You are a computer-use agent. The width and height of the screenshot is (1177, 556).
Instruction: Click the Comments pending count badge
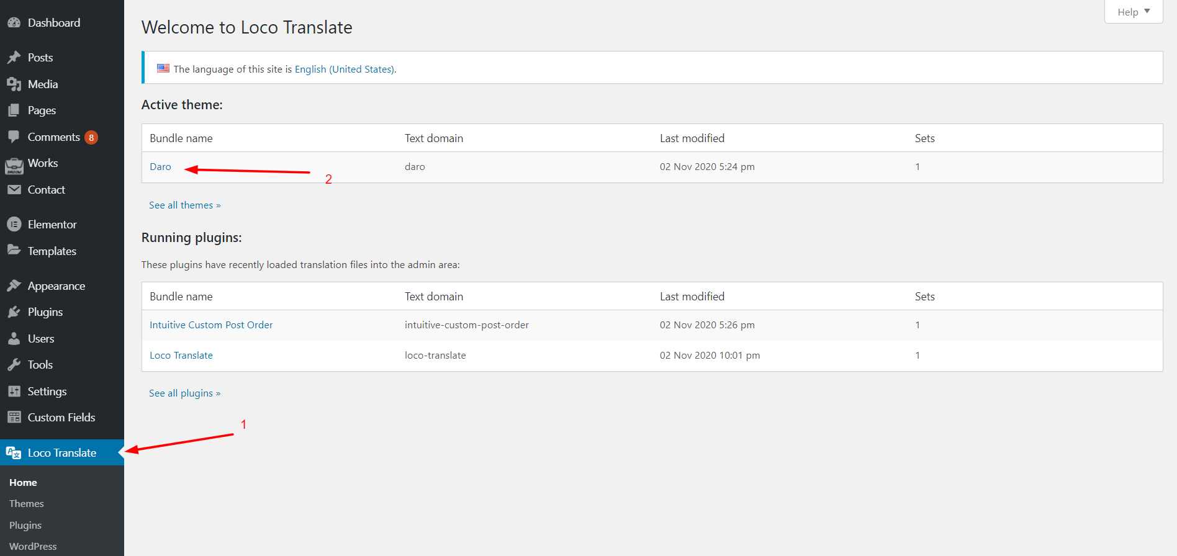(91, 138)
